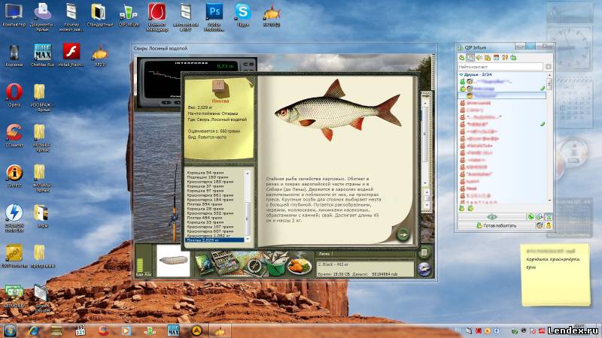
Task: Select 'Красноперка 332 грамм' in the catch list
Action: pos(210,213)
